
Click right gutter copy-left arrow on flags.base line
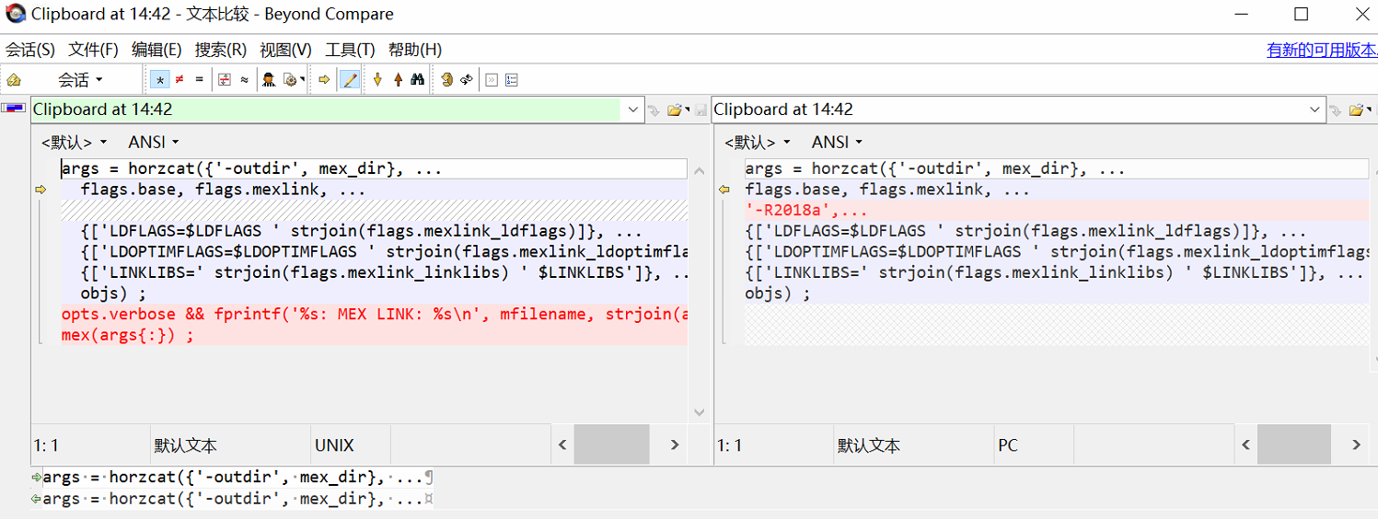tap(724, 190)
